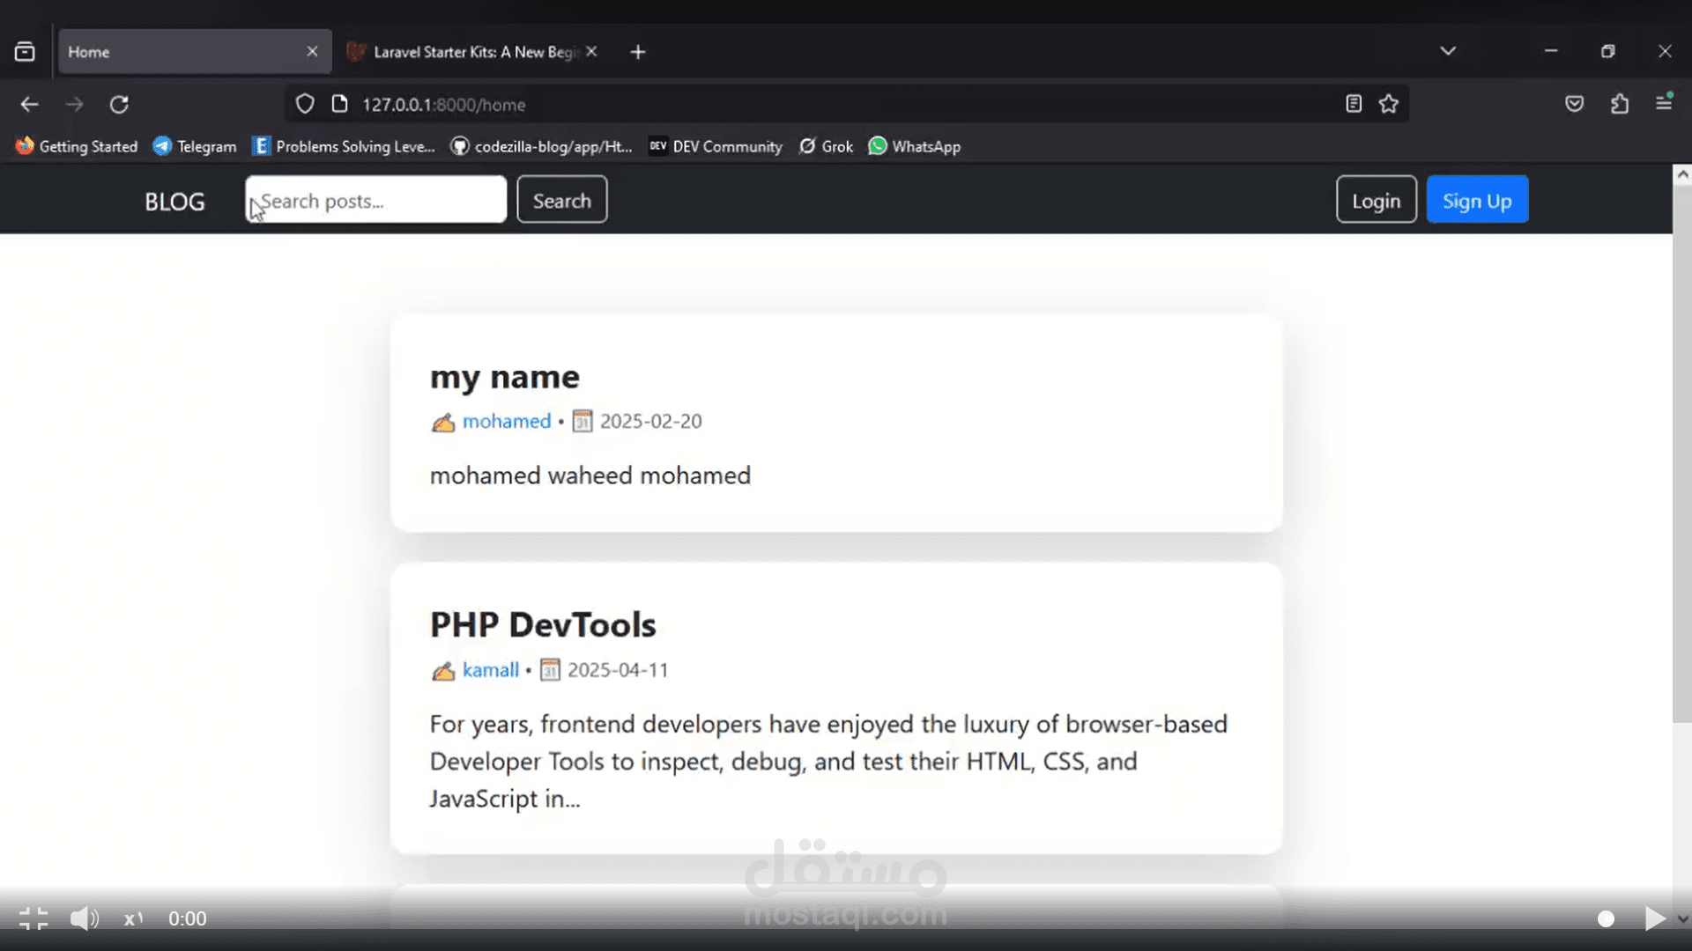Switch to the Home tab
This screenshot has height=951, width=1692.
[x=195, y=52]
